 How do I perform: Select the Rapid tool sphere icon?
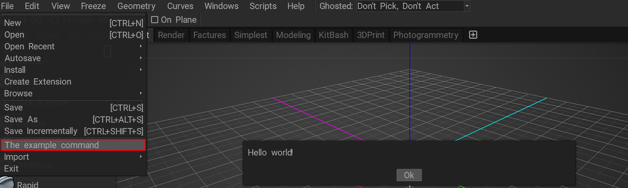click(7, 183)
